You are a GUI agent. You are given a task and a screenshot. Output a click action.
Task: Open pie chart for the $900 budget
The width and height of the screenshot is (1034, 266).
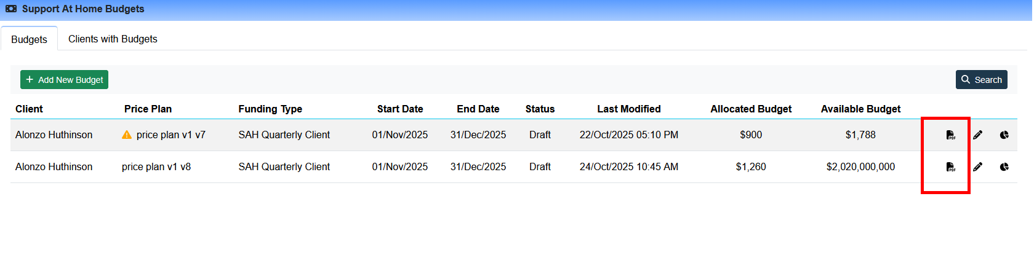[1004, 135]
